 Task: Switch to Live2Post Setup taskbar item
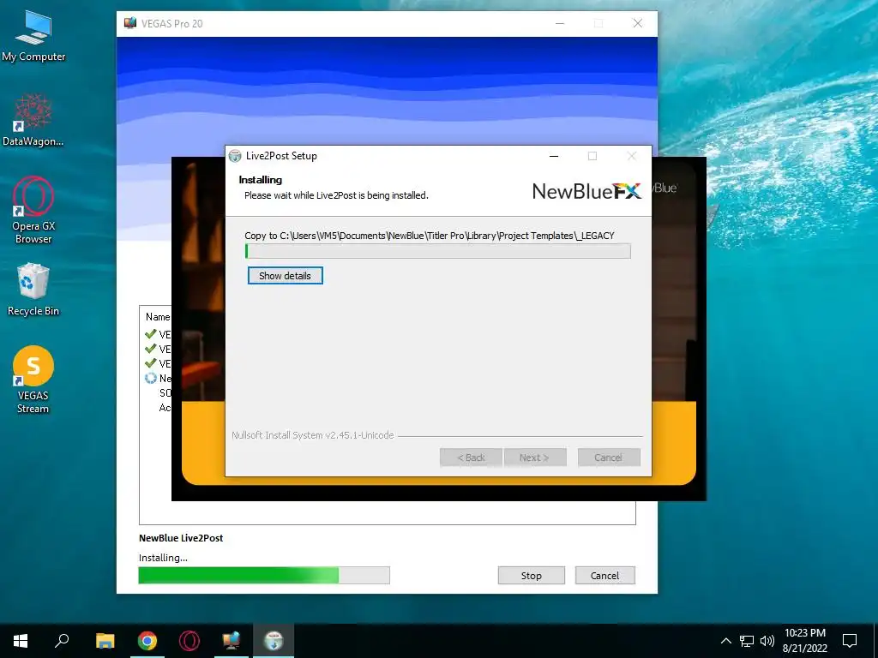click(x=274, y=641)
